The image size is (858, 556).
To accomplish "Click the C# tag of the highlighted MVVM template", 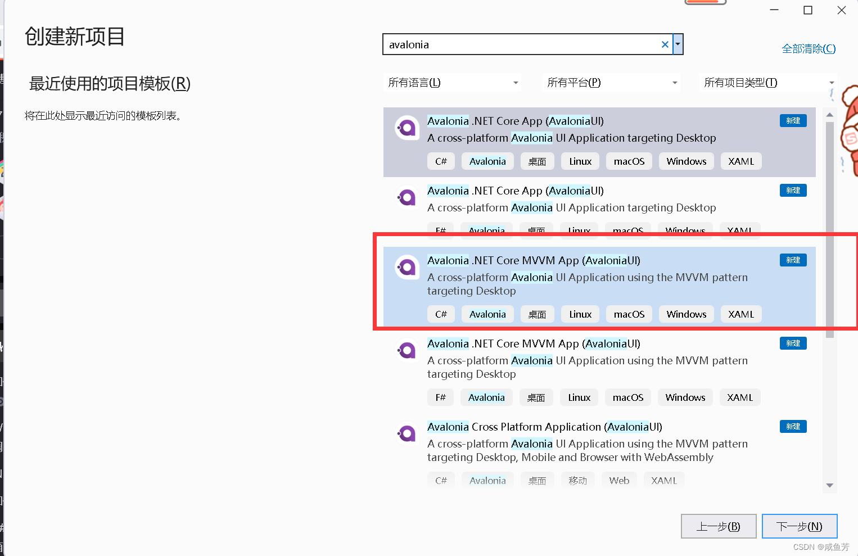I will click(x=441, y=314).
